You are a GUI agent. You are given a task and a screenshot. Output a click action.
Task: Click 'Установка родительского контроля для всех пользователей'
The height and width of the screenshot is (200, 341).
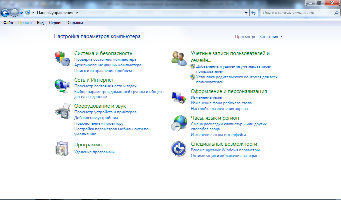point(237,79)
